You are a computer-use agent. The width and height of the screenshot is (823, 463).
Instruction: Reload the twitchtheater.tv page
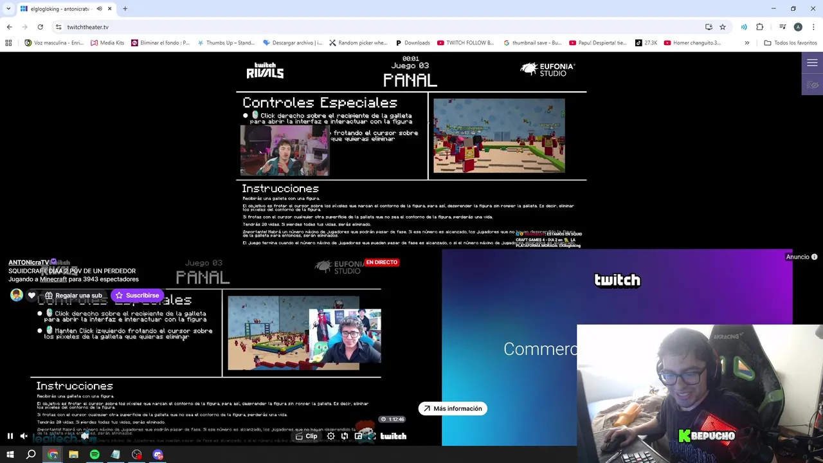click(x=40, y=27)
